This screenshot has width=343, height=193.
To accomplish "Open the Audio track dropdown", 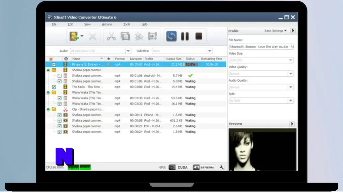I will (x=128, y=51).
